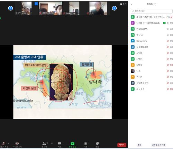Open the Chat (채팅) panel
Screen dimensions: 173x149
tap(60, 144)
